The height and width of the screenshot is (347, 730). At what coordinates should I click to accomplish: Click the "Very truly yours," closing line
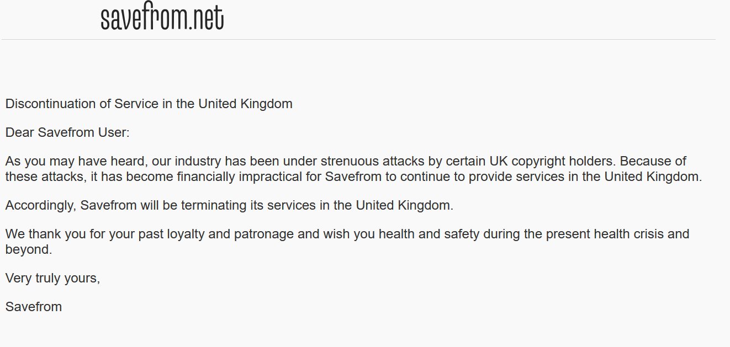click(52, 278)
